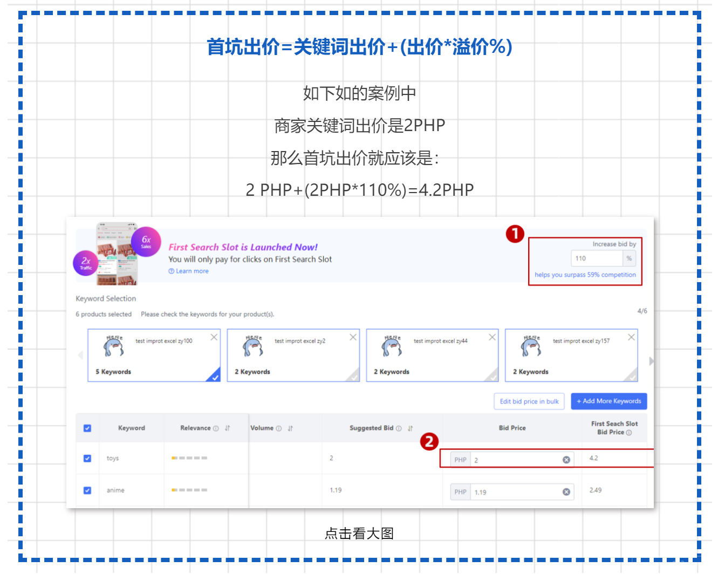Click the First Search Slot Bid Price info icon
718x581 pixels.
pyautogui.click(x=628, y=432)
